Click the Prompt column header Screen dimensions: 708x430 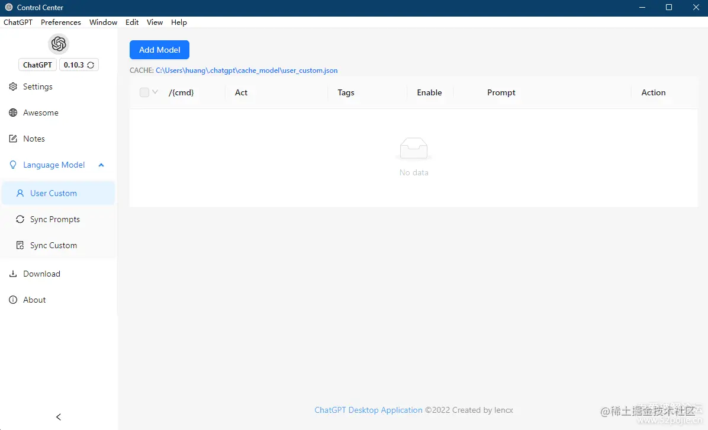[x=501, y=92]
